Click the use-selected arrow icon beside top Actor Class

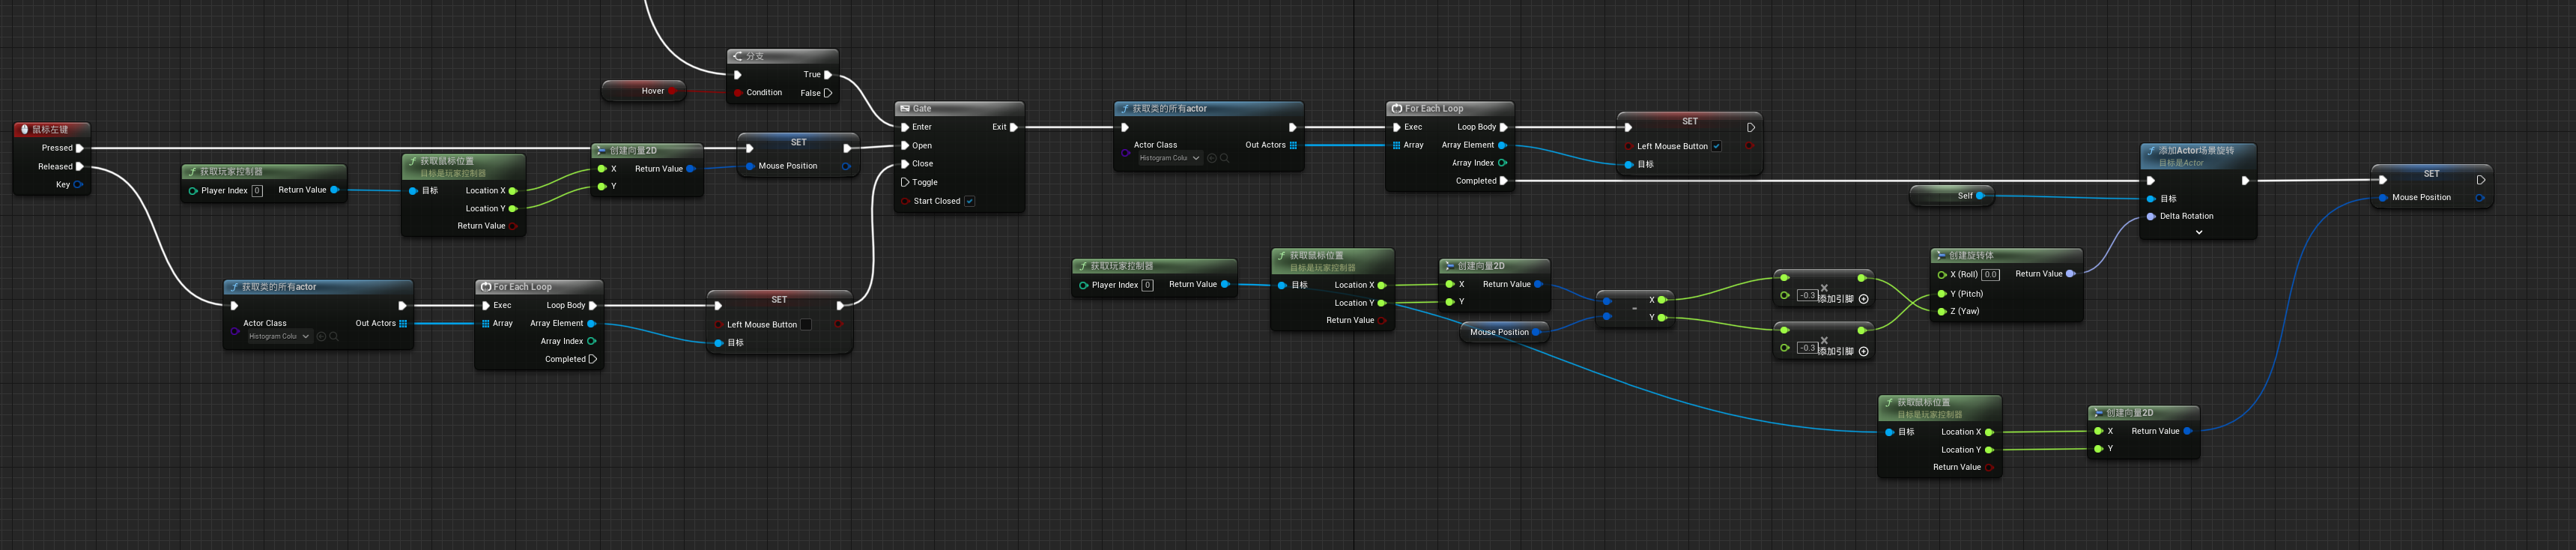click(1212, 158)
